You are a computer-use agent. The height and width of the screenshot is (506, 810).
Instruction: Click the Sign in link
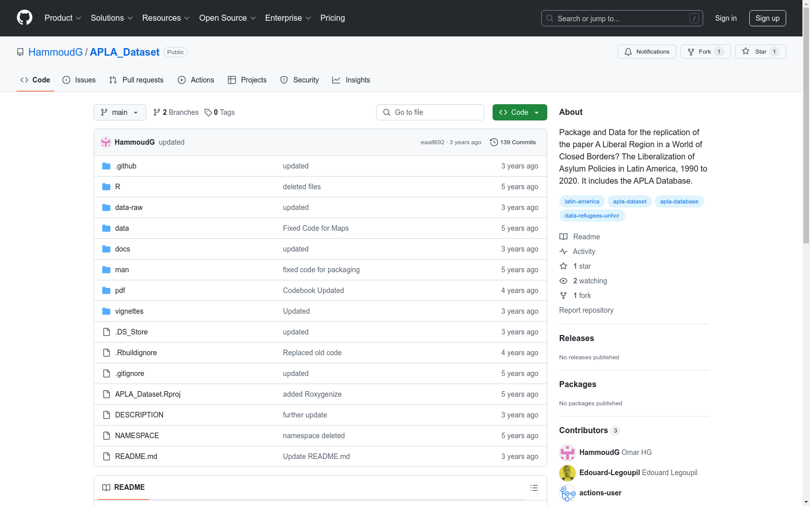(x=726, y=18)
